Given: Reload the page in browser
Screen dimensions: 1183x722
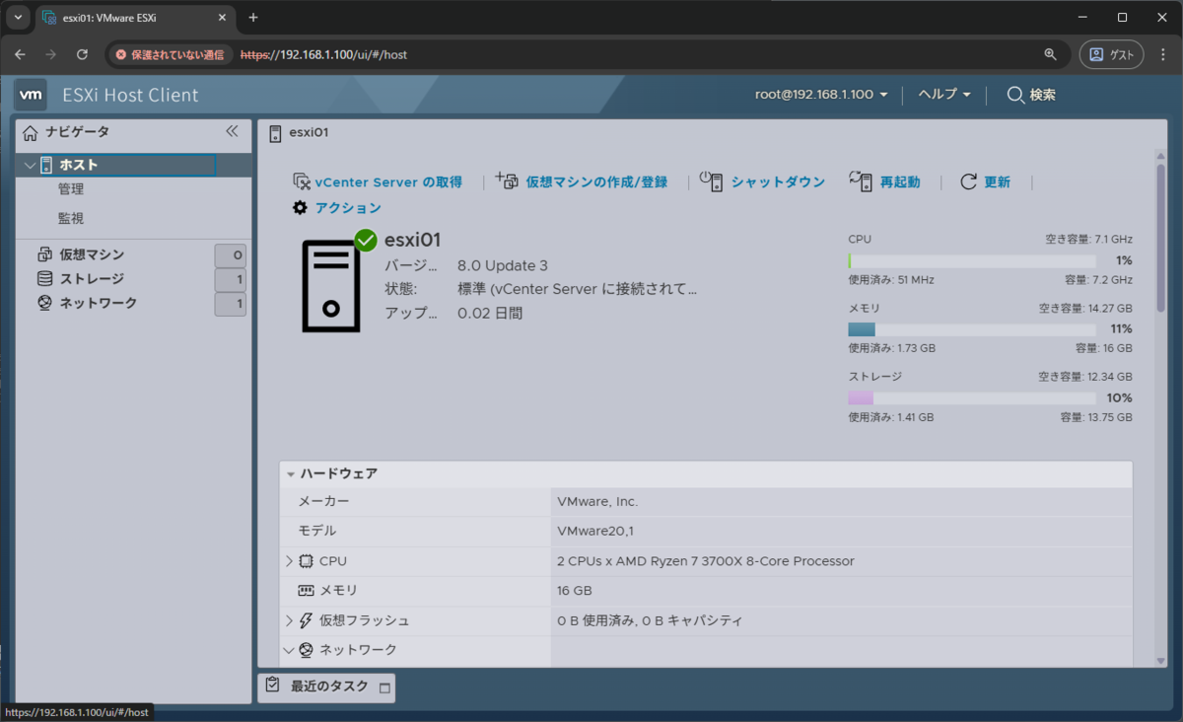Looking at the screenshot, I should [x=82, y=54].
